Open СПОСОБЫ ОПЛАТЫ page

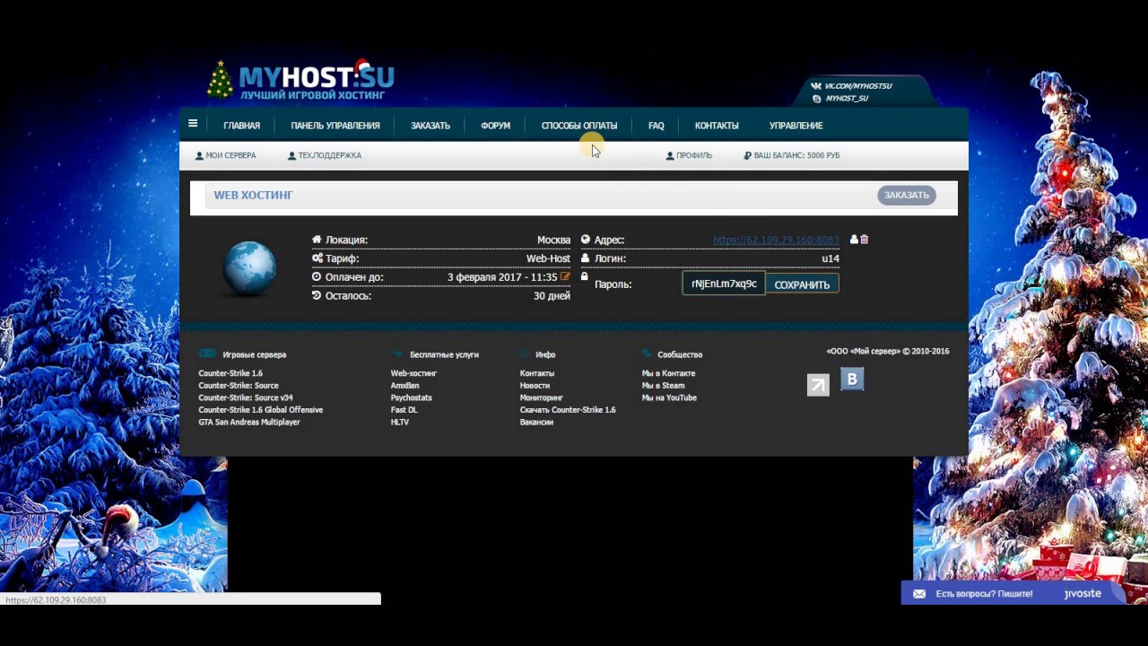point(579,126)
